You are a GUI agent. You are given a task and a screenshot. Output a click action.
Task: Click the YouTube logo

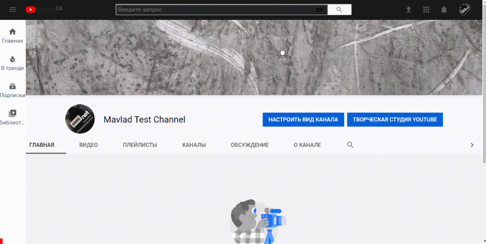click(41, 9)
